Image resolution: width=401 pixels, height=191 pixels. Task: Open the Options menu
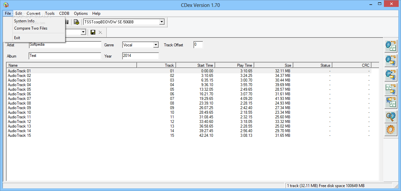coord(81,13)
